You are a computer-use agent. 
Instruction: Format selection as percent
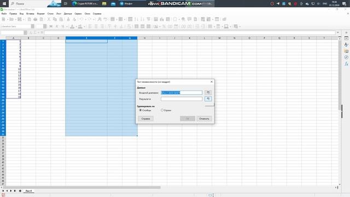tap(164, 27)
